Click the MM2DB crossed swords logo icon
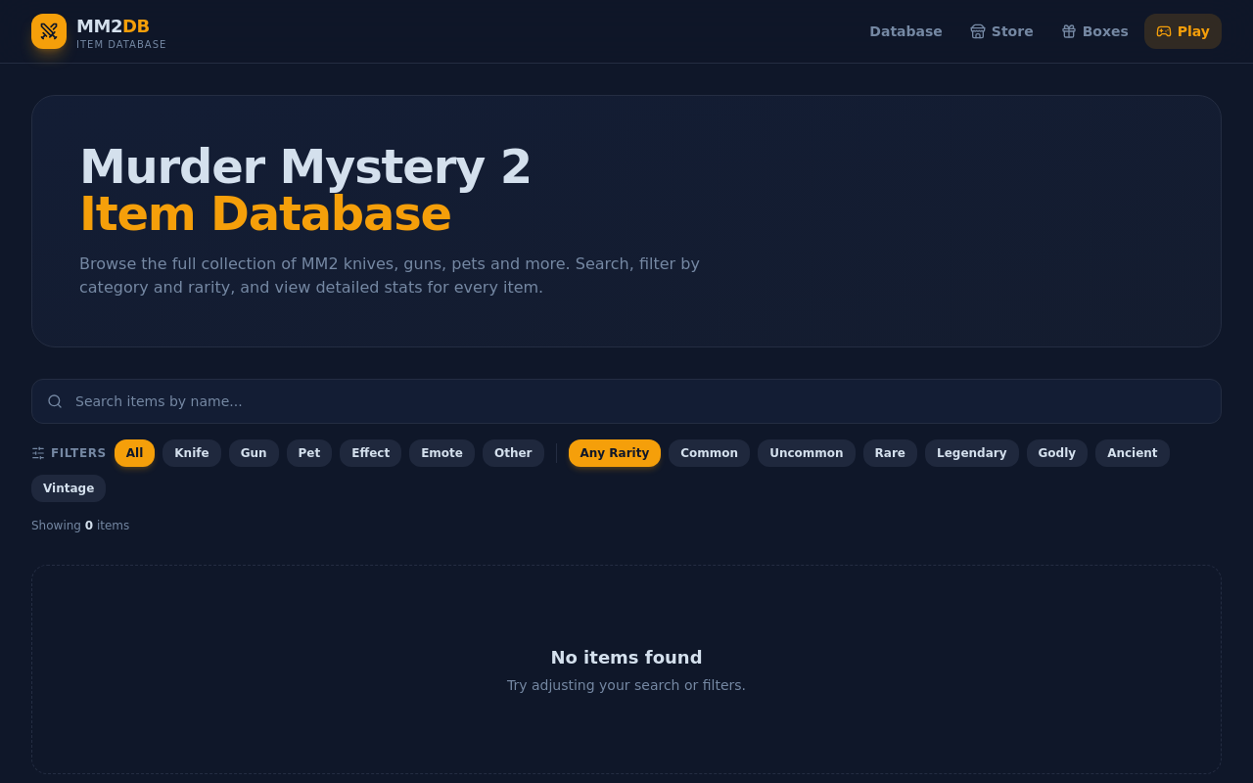Viewport: 1253px width, 783px height. click(x=49, y=31)
